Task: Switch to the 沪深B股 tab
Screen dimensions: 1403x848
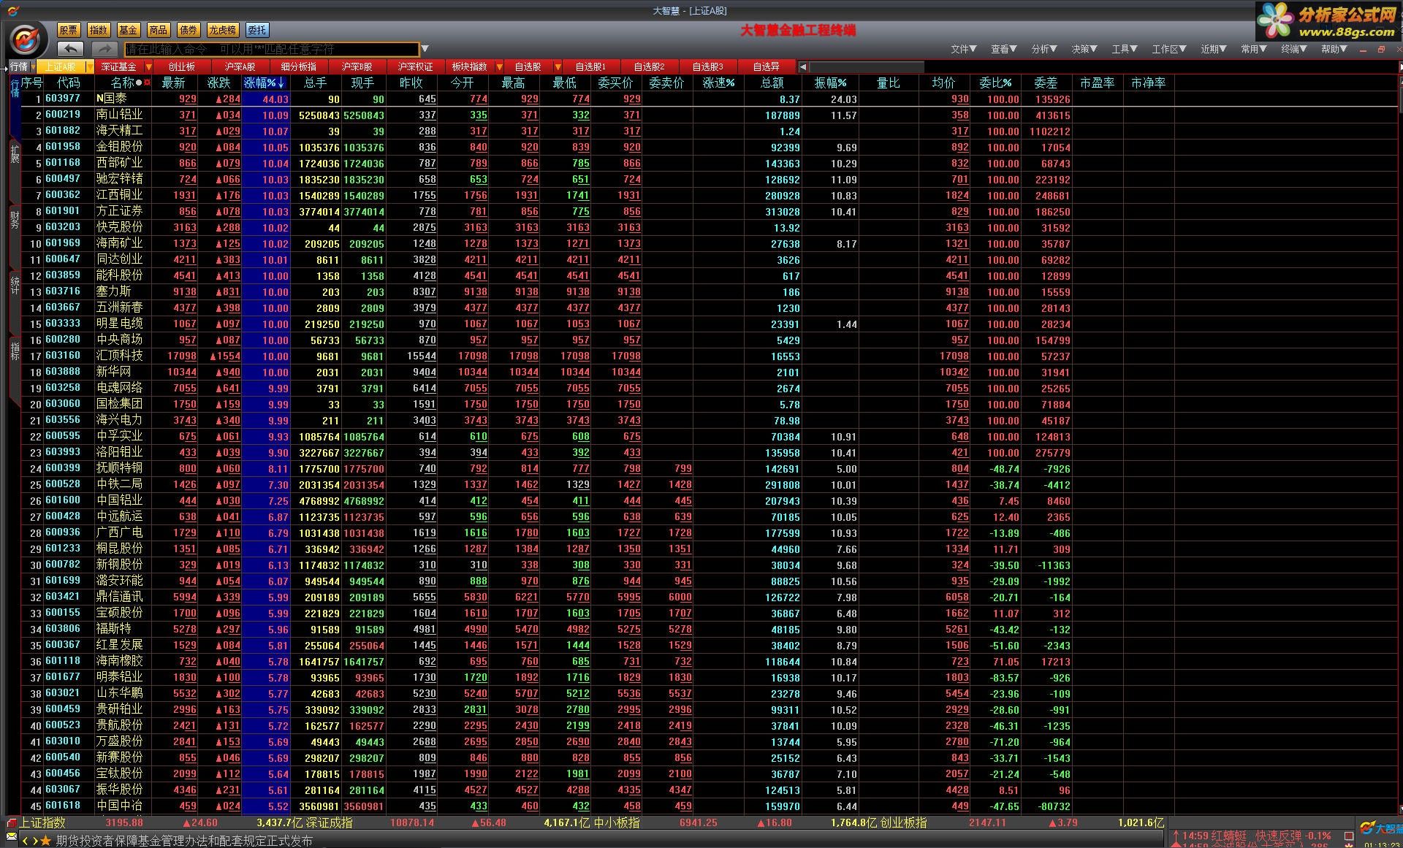Action: tap(357, 66)
